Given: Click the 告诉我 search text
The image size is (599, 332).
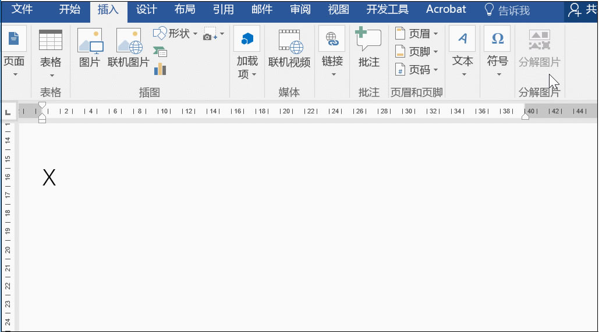Looking at the screenshot, I should tap(514, 10).
